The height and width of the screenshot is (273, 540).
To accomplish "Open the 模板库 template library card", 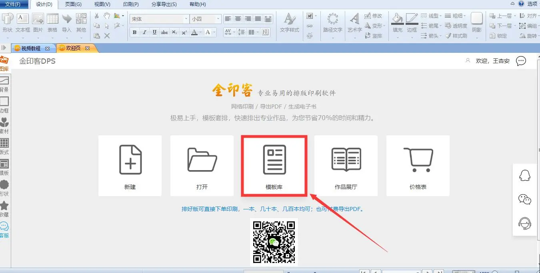I will (274, 166).
